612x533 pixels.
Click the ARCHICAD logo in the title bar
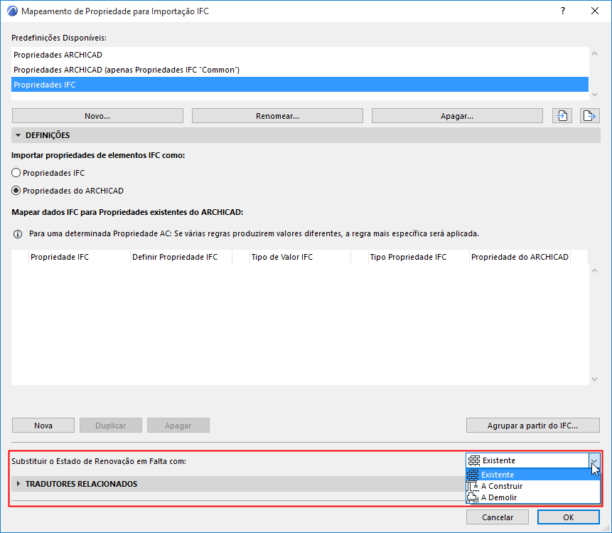[13, 11]
